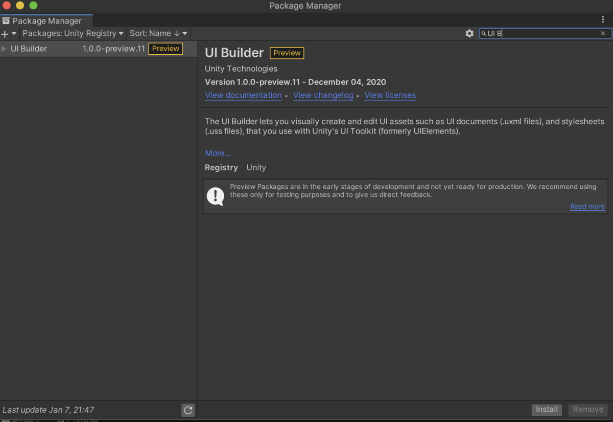Image resolution: width=613 pixels, height=422 pixels.
Task: Click the red macOS close button
Action: pos(7,6)
